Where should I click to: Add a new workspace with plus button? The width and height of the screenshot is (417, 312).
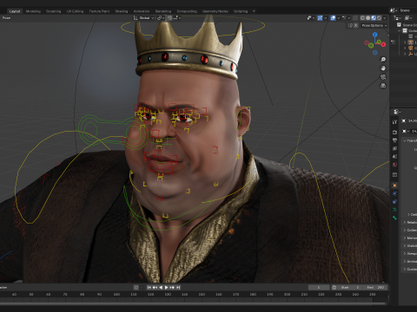254,11
